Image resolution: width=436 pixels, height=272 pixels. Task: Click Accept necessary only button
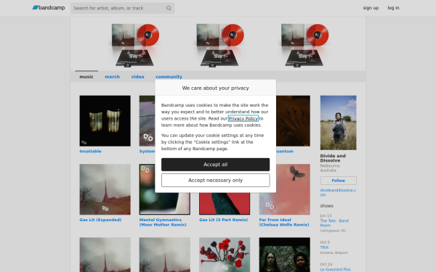point(216,181)
